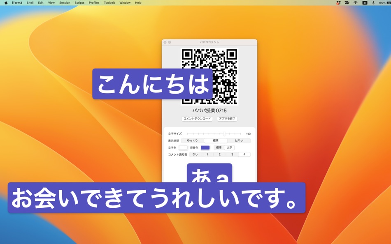
Task: Click the コメント通知音 label
Action: tap(177, 154)
